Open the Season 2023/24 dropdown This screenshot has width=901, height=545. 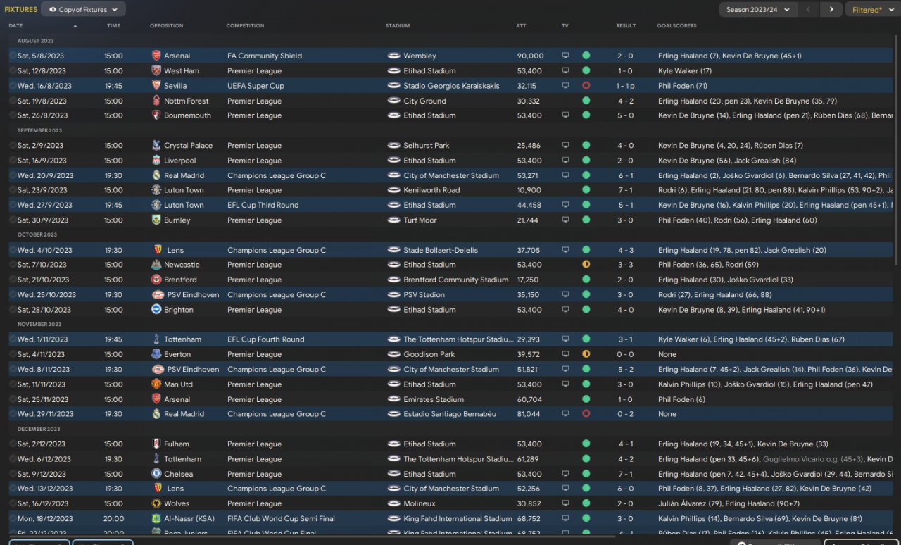758,9
